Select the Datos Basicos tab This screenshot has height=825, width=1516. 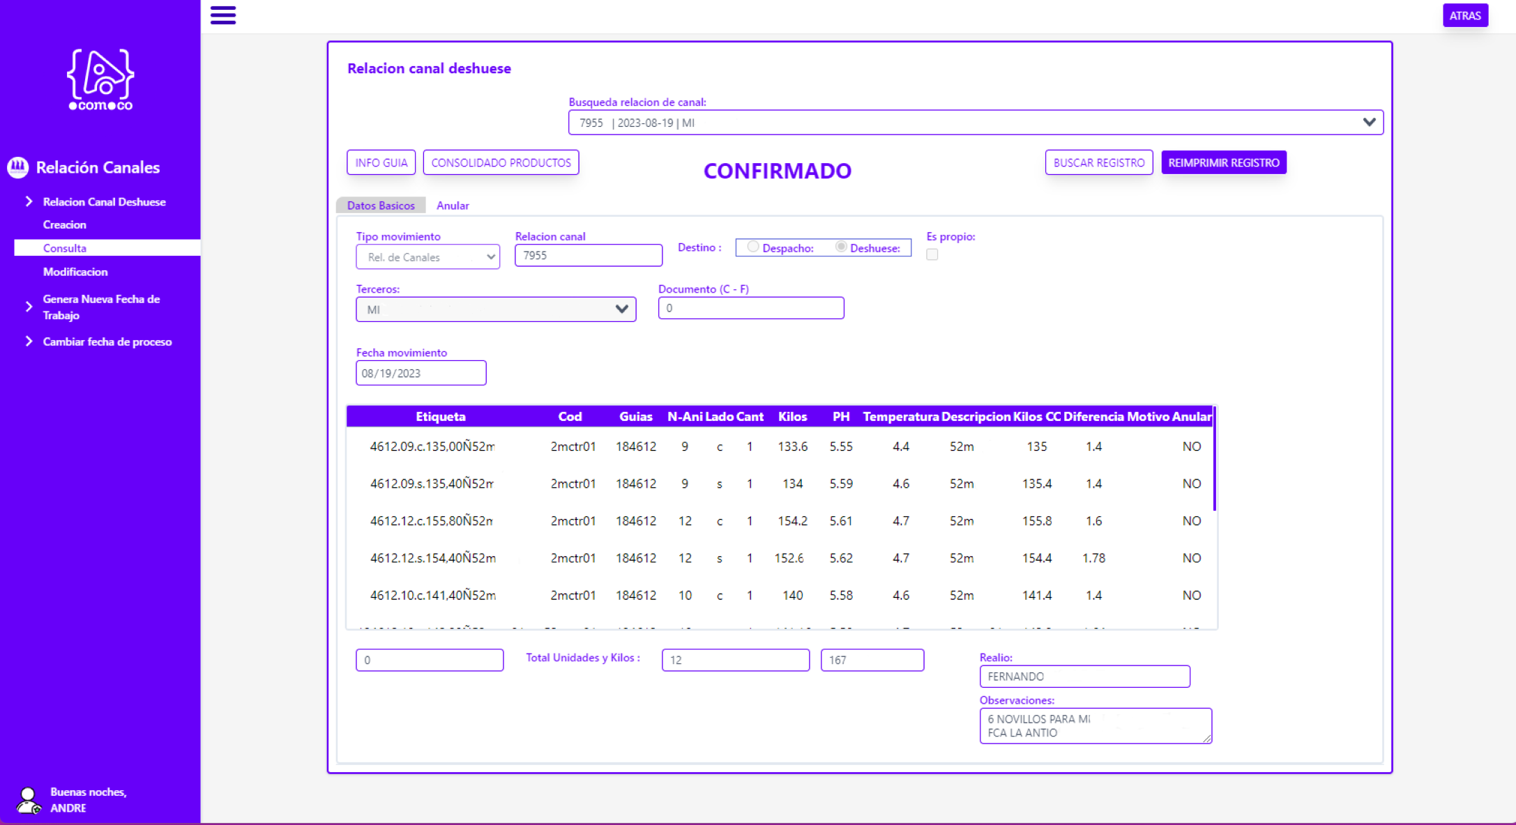click(x=381, y=206)
